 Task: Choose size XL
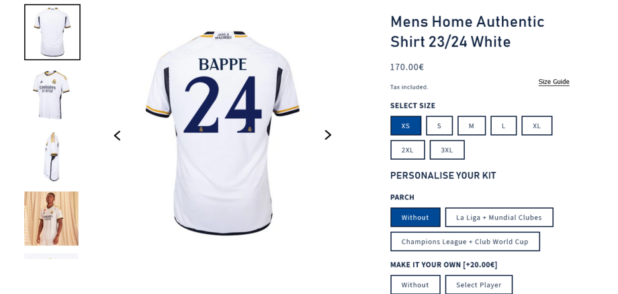coord(537,126)
